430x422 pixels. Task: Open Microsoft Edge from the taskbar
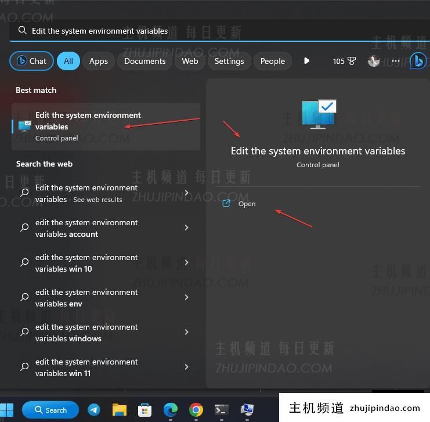click(170, 410)
